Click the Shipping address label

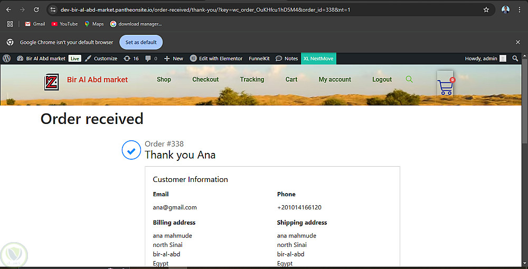pos(302,223)
